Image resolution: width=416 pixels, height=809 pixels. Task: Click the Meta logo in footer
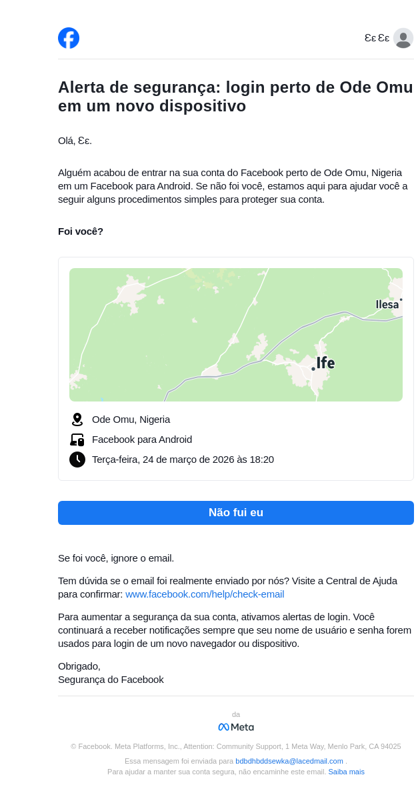[236, 727]
